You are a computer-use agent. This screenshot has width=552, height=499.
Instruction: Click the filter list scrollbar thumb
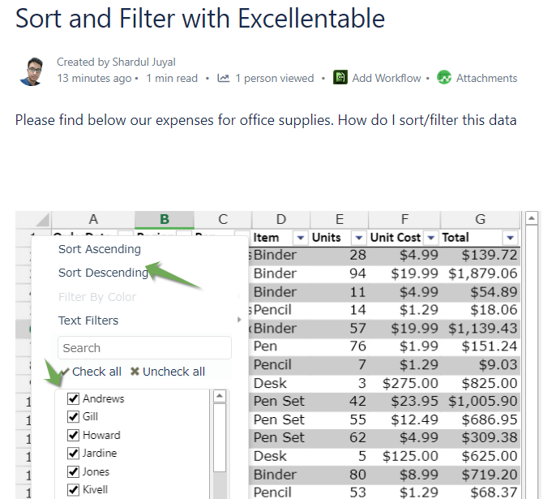click(x=220, y=437)
